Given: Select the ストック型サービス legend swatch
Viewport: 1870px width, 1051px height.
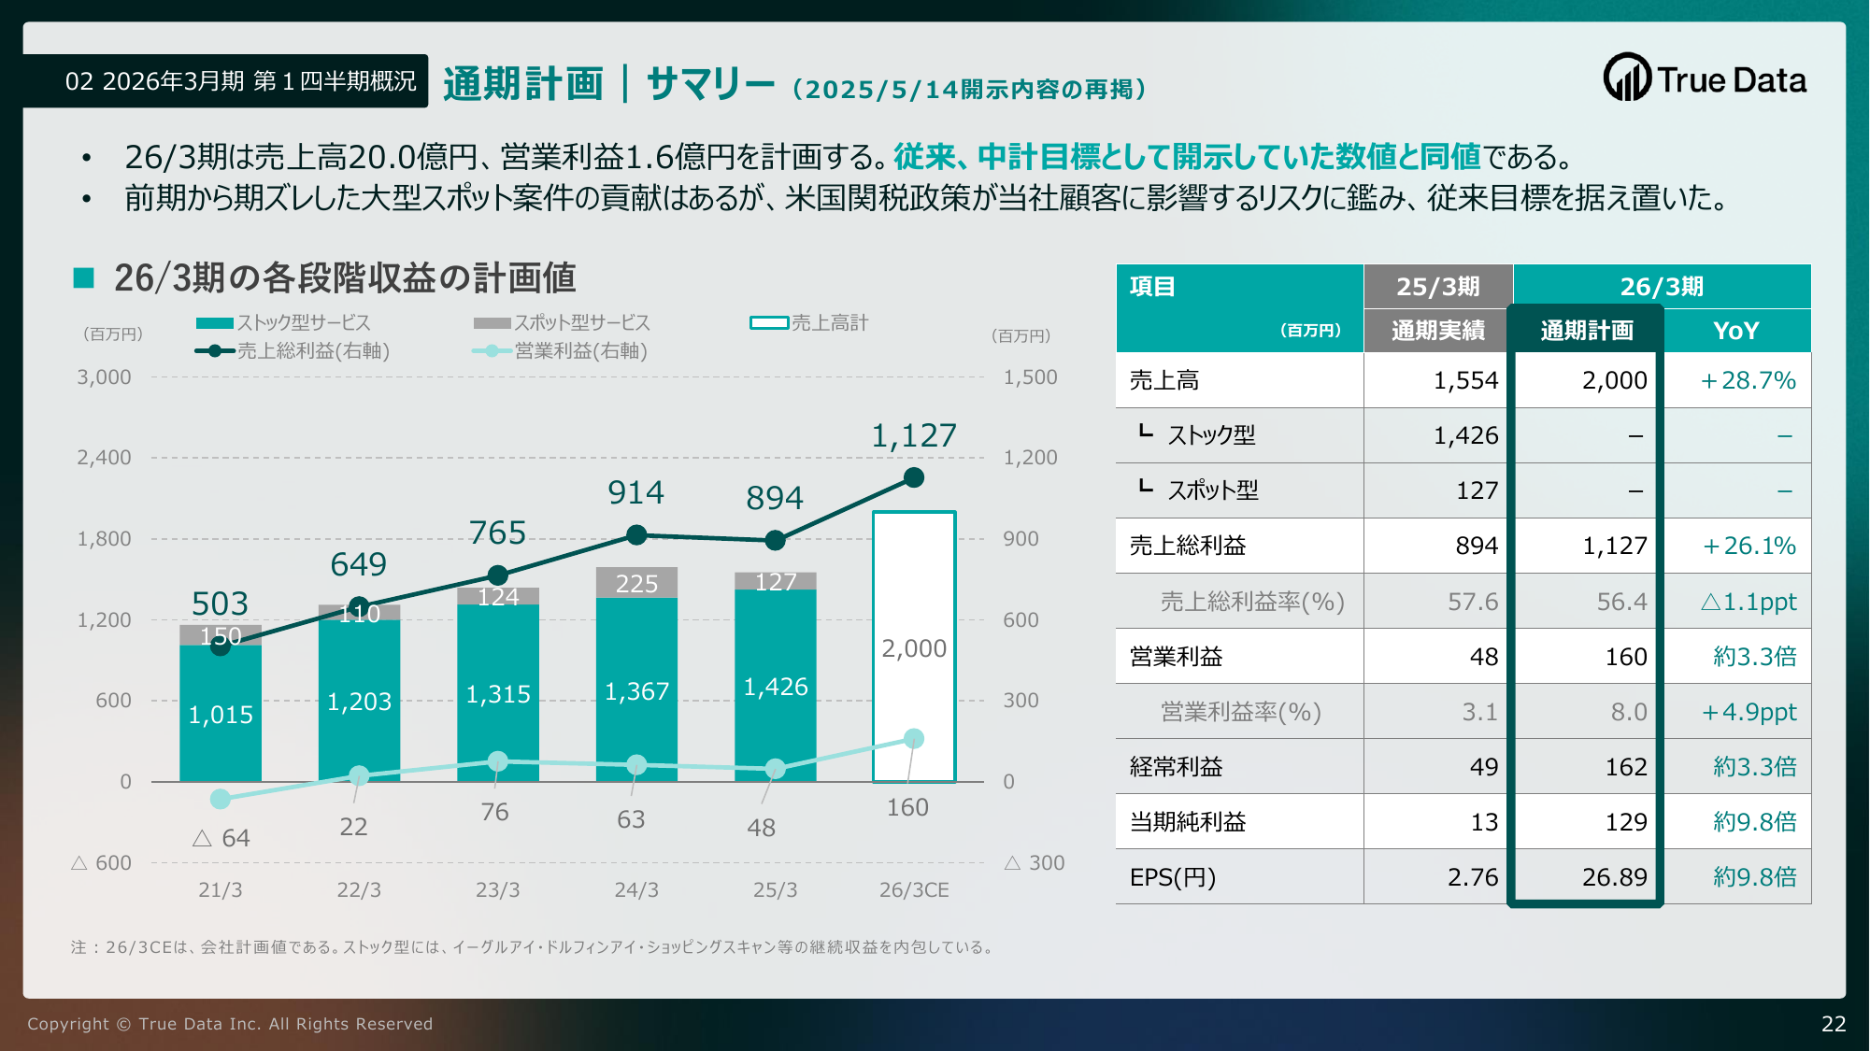Looking at the screenshot, I should [x=214, y=323].
